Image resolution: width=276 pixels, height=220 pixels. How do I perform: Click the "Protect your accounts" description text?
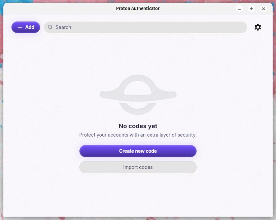point(138,135)
